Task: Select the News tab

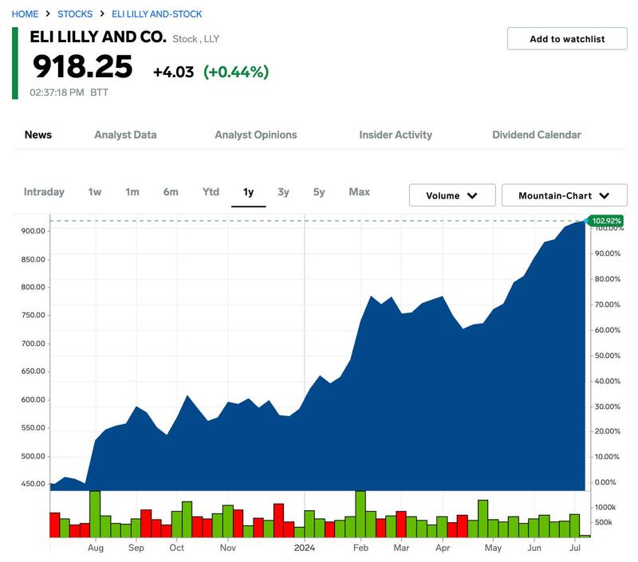Action: pos(38,135)
